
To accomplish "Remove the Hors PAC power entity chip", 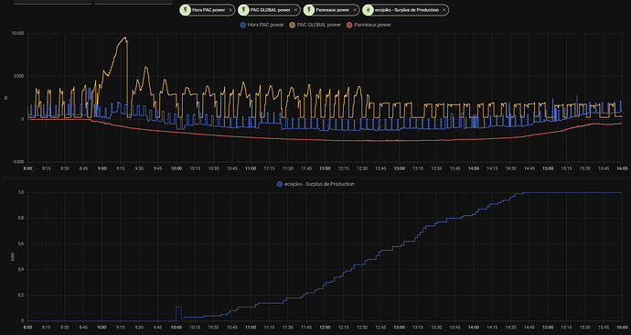I will coord(230,10).
